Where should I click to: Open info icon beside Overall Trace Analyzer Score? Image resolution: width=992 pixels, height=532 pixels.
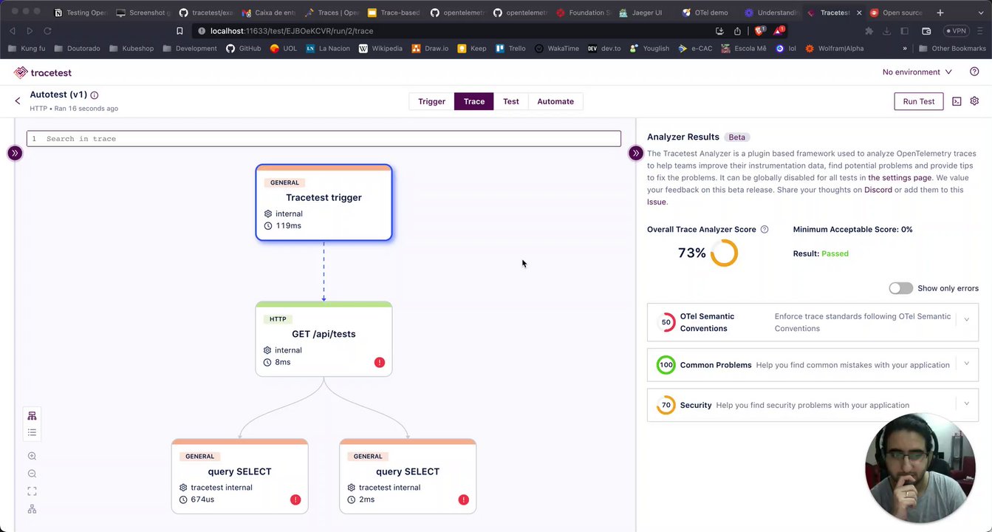pyautogui.click(x=764, y=229)
